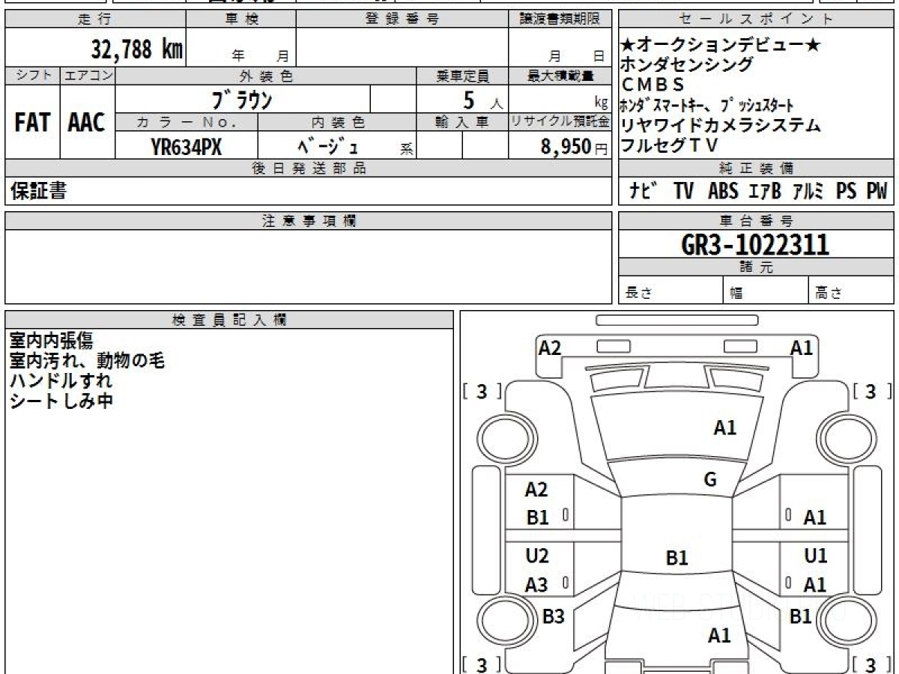Screen dimensions: 899x674
Task: Click the U2 mark on the rear door
Action: [537, 556]
